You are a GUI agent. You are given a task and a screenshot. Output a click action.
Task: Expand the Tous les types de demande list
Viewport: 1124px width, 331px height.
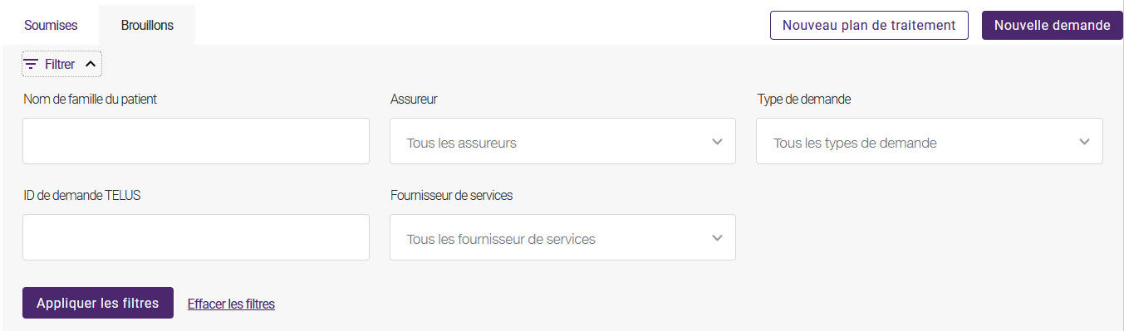coord(930,141)
